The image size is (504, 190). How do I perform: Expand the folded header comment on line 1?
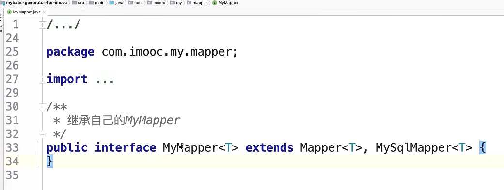(42, 25)
